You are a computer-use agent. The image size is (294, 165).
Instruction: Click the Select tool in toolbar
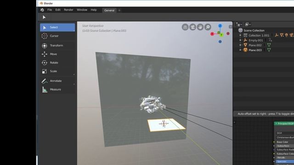coord(57,27)
